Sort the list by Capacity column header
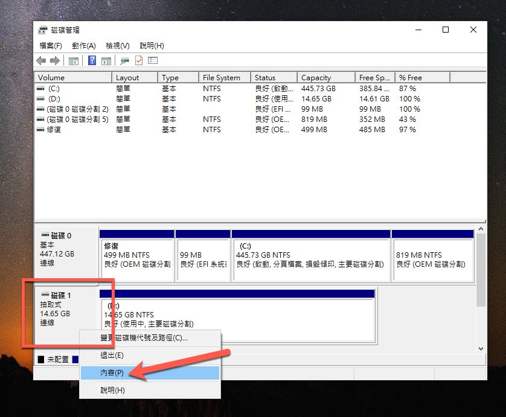The image size is (506, 417). tap(316, 78)
